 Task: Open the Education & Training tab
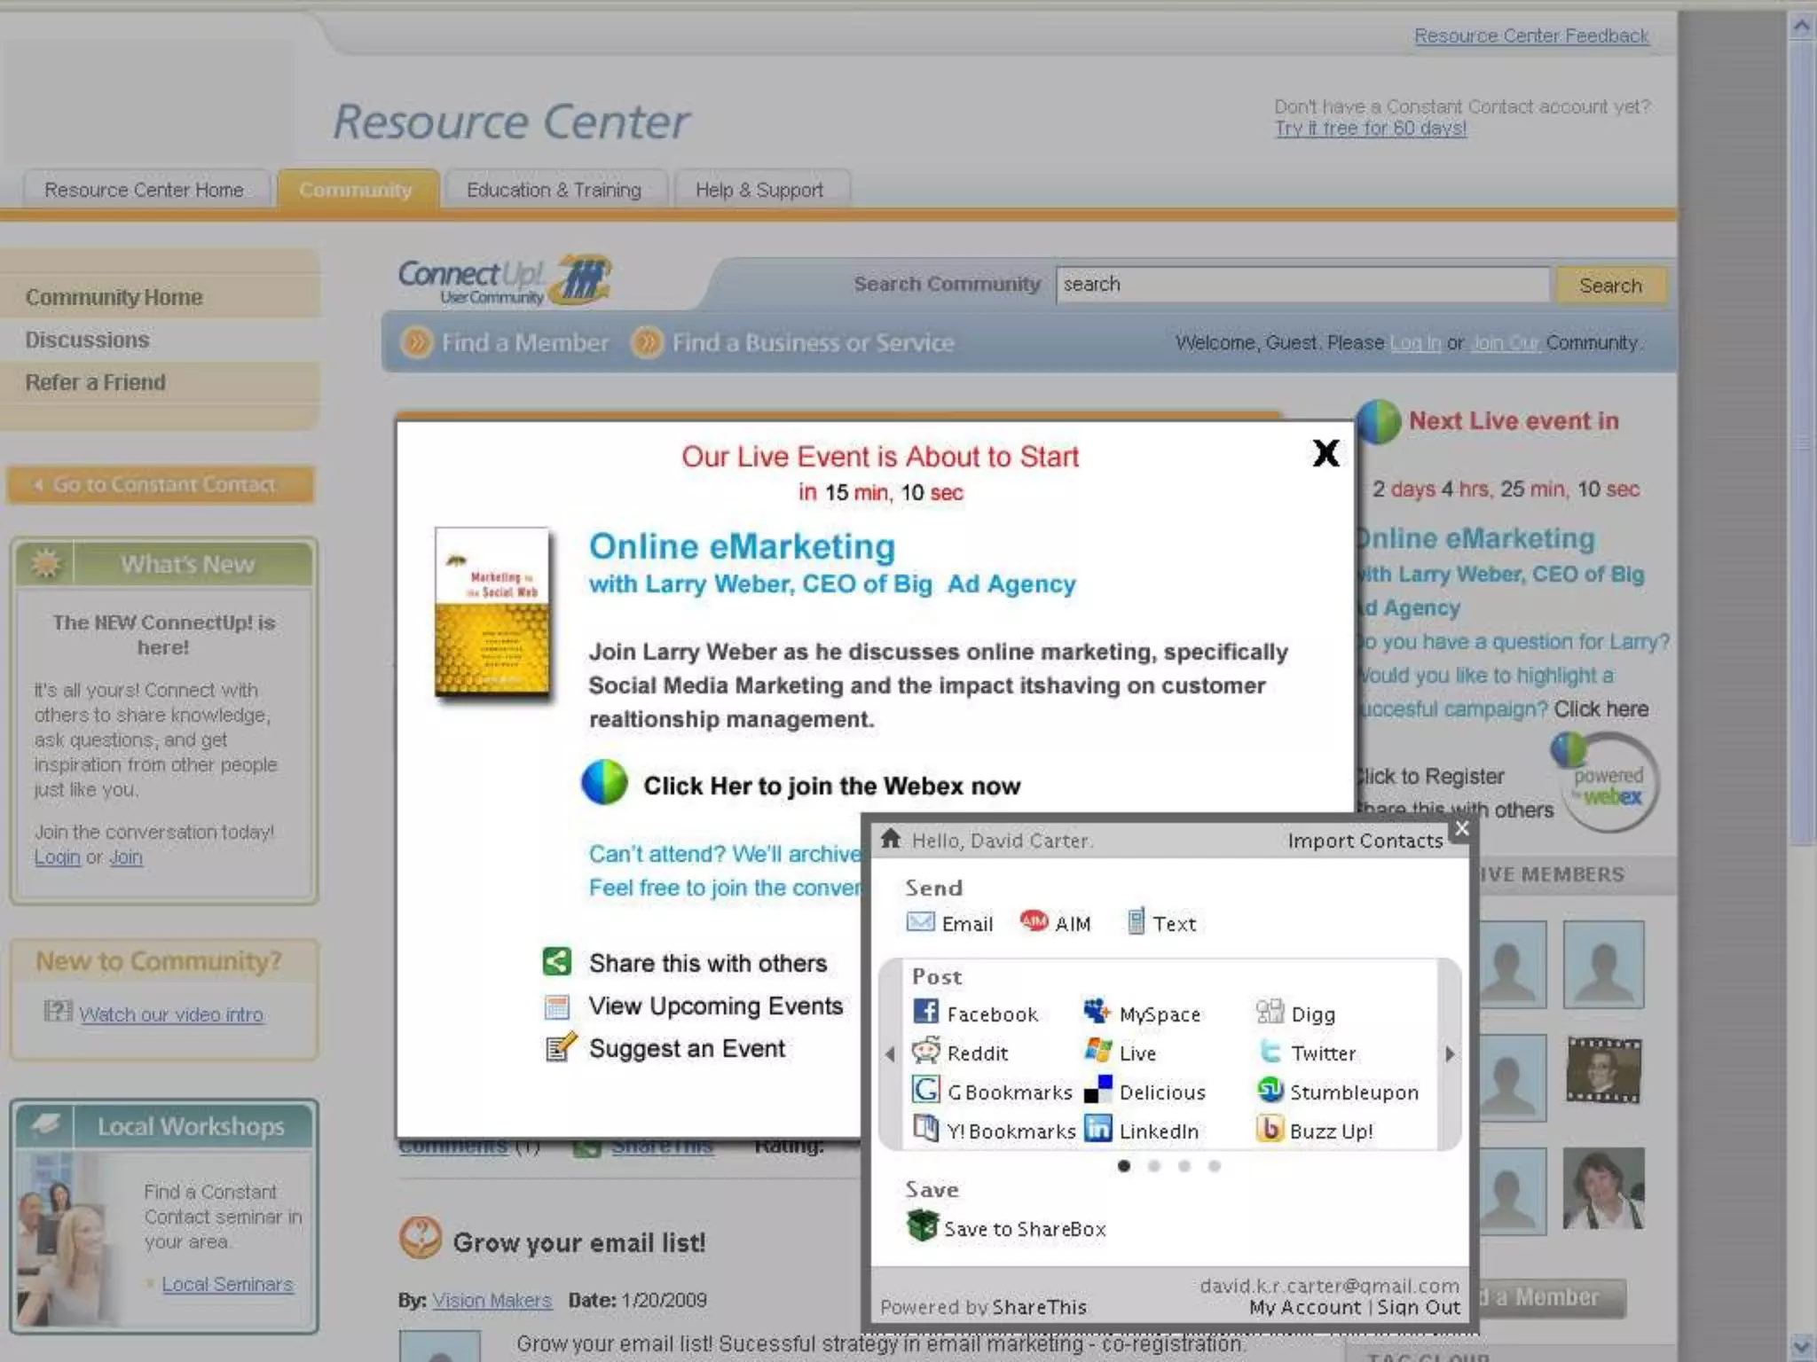point(554,190)
